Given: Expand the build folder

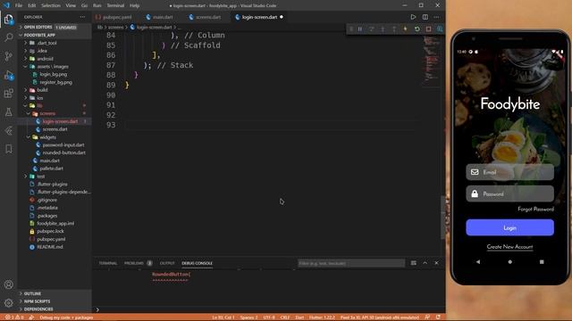Looking at the screenshot, I should click(x=55, y=90).
